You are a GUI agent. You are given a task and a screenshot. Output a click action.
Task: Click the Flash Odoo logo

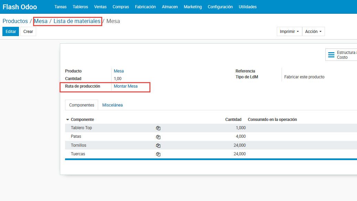(x=20, y=7)
